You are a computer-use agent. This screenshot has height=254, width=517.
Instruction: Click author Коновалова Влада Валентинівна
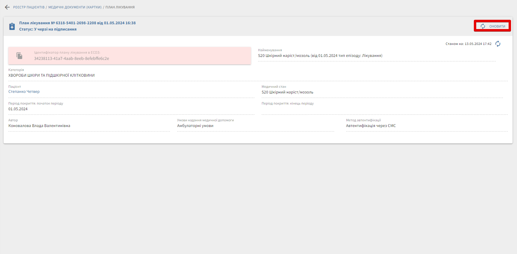[39, 126]
